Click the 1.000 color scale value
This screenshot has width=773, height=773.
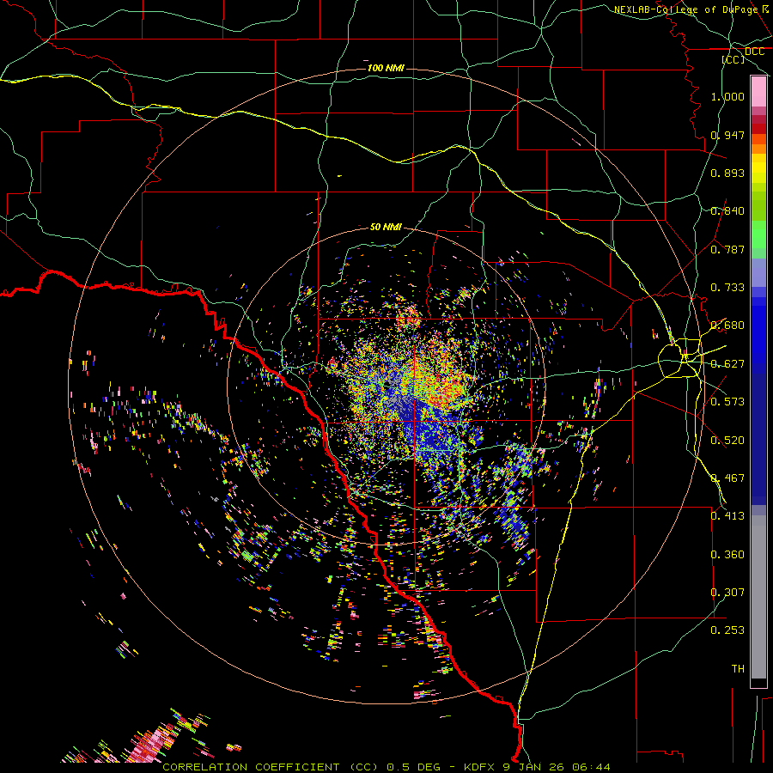(727, 96)
